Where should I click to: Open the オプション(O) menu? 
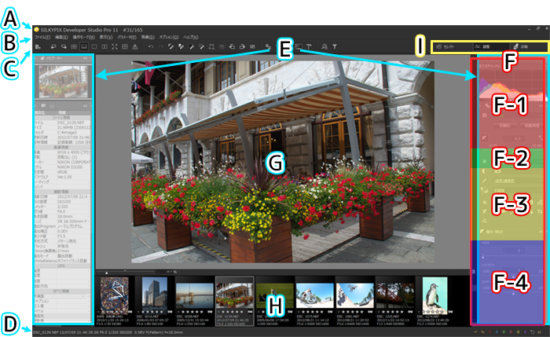[169, 37]
